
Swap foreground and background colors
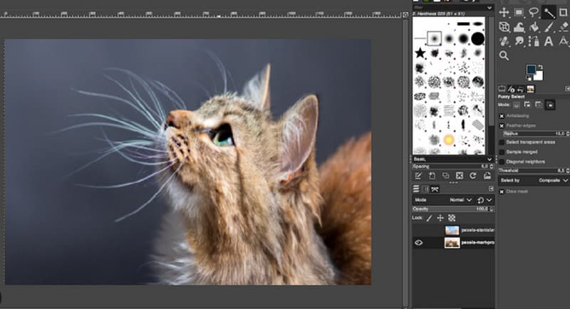coord(540,67)
